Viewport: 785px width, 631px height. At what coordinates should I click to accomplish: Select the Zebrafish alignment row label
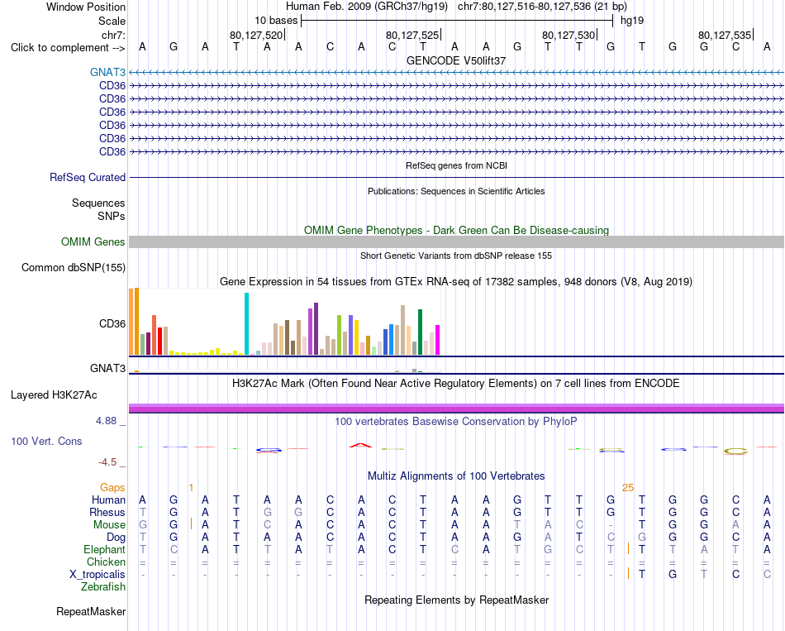click(103, 587)
